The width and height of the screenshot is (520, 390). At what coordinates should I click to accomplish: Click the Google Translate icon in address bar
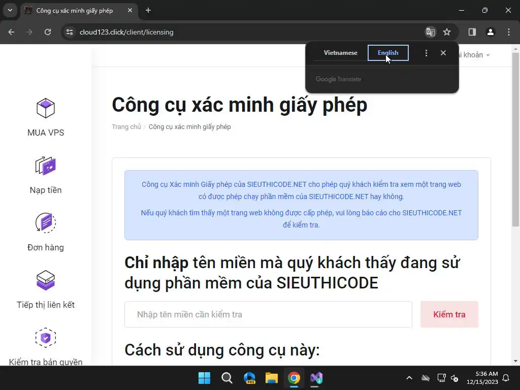(431, 32)
